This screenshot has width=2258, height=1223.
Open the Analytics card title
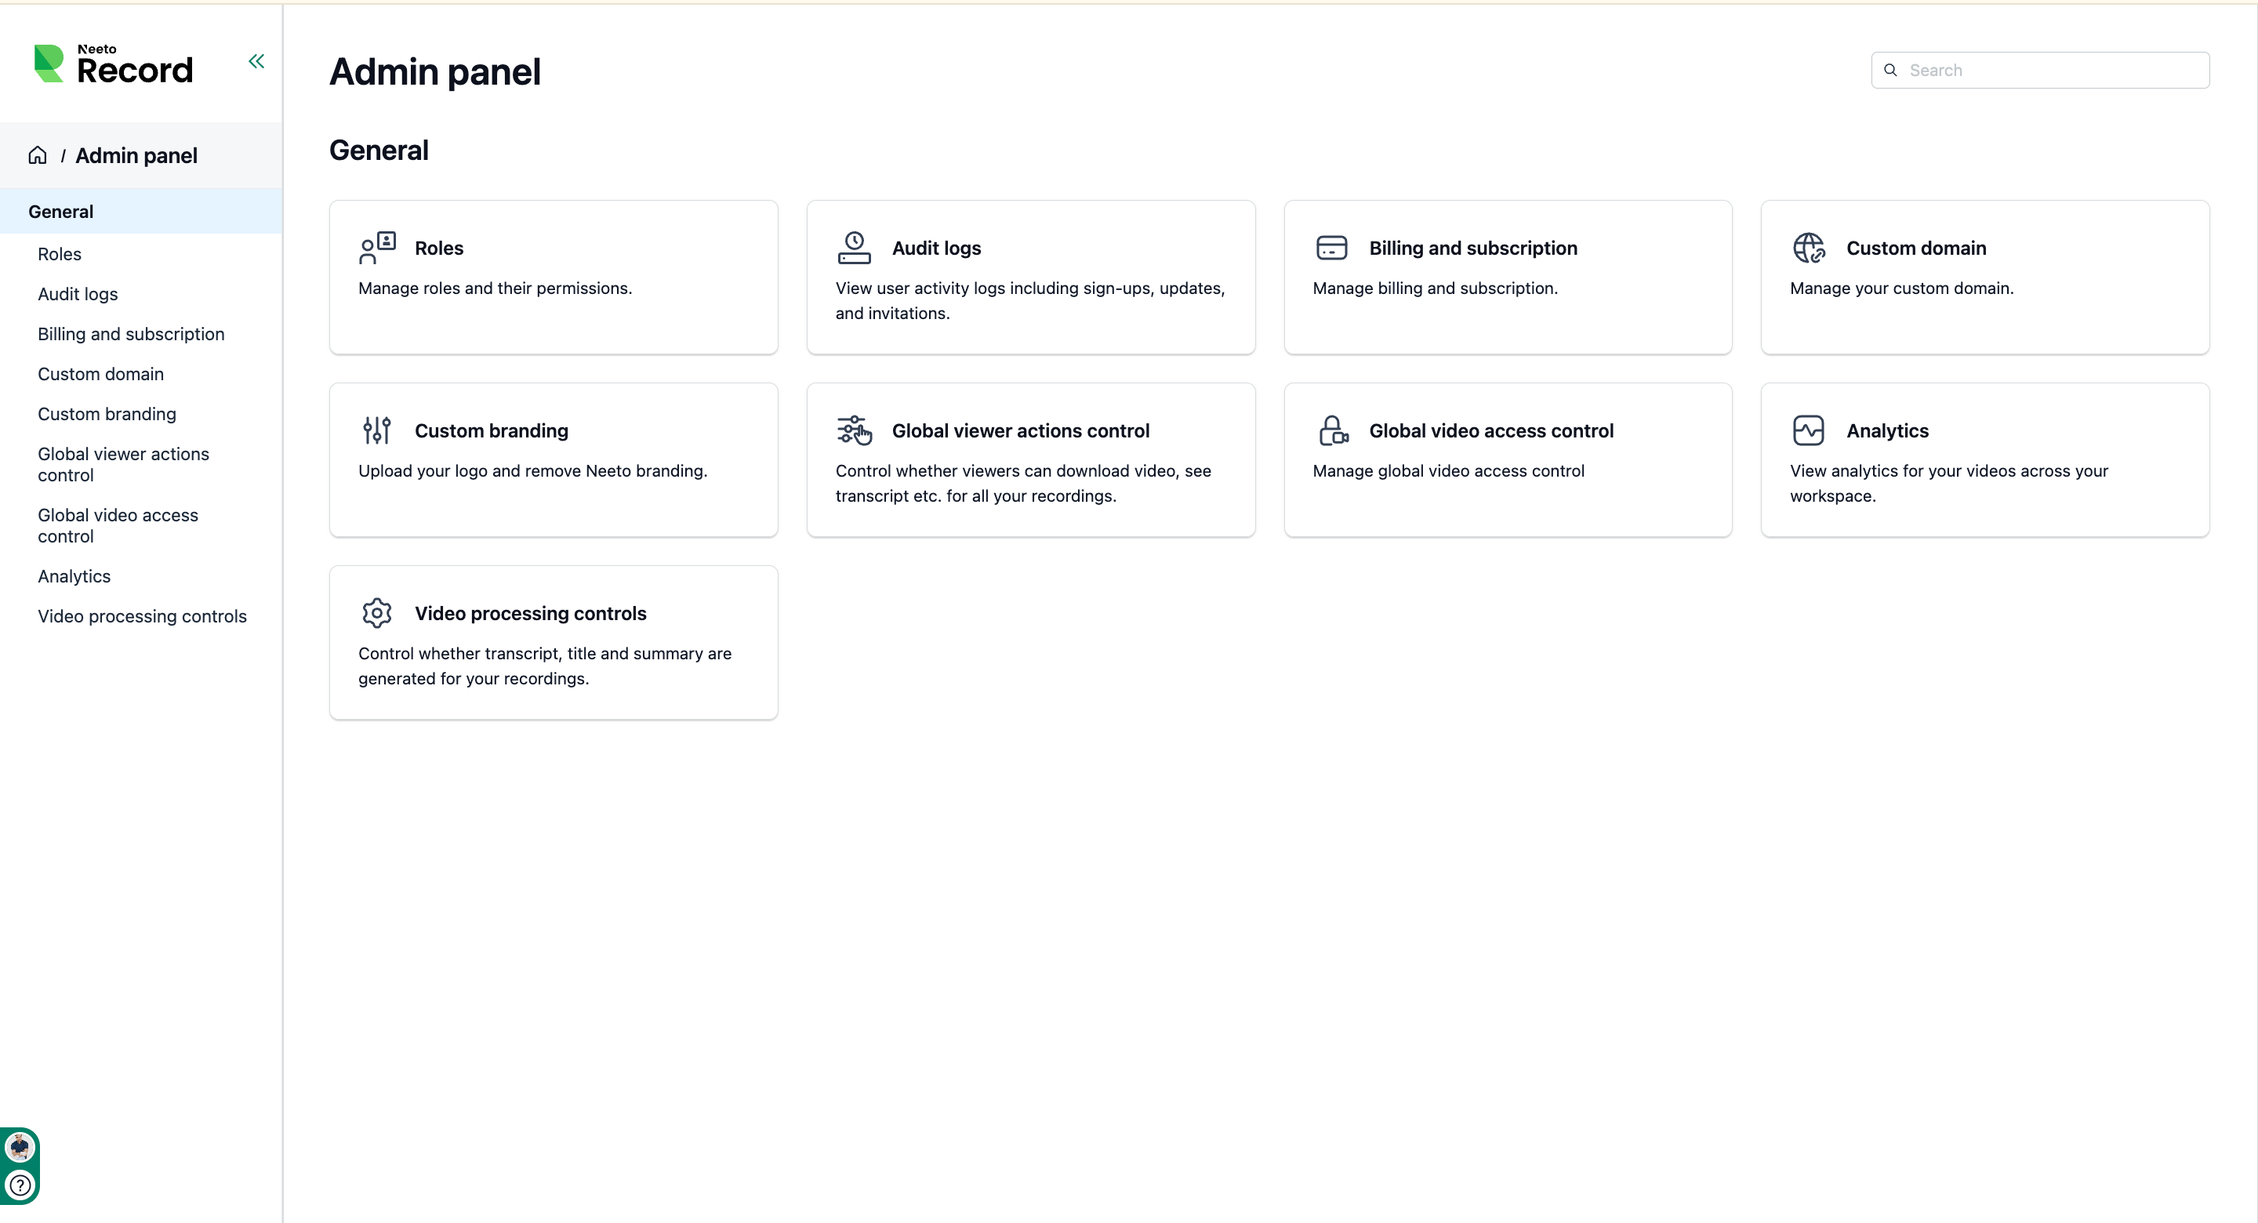point(1887,430)
